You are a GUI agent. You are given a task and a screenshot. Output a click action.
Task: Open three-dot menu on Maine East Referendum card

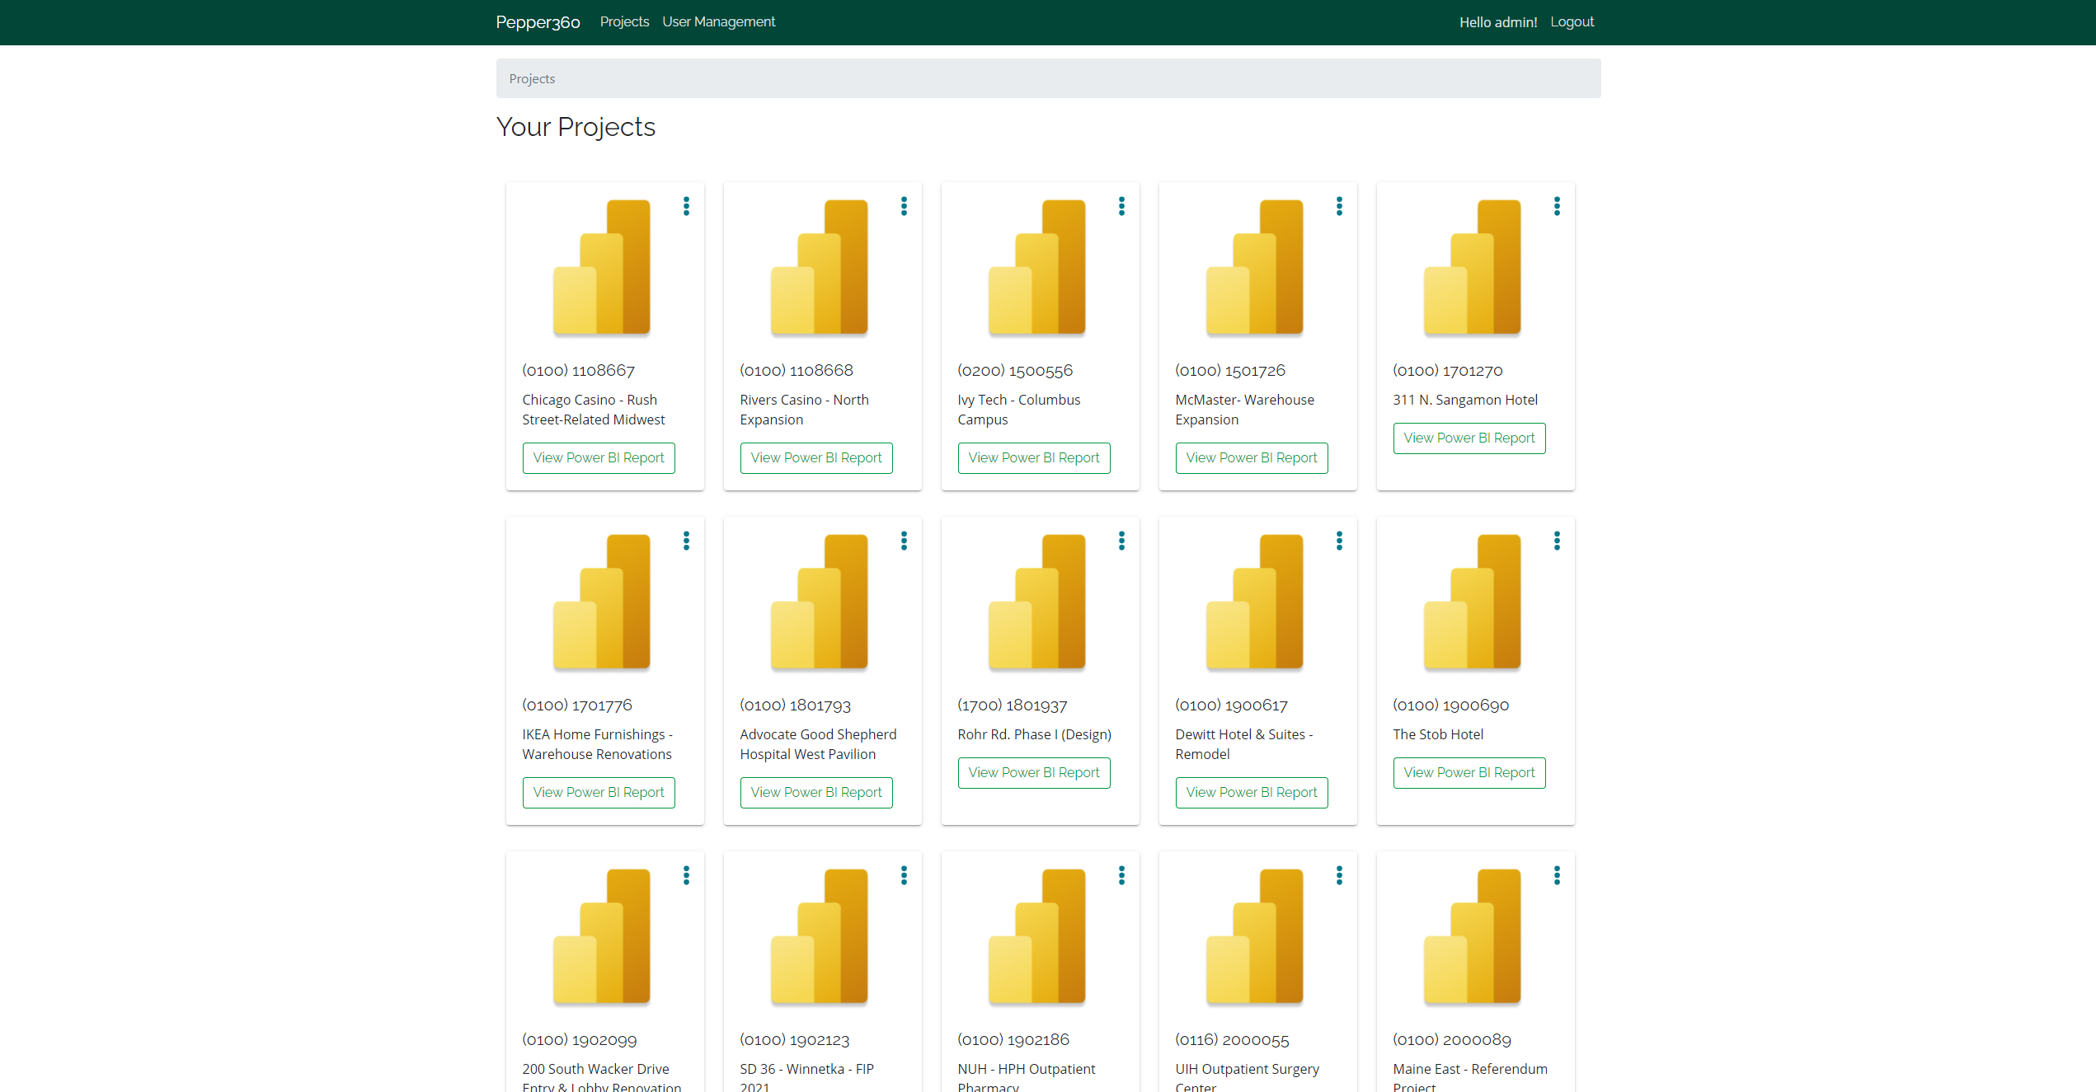[1557, 875]
